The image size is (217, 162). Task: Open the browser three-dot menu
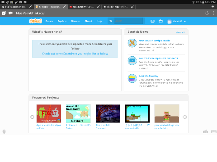213,13
